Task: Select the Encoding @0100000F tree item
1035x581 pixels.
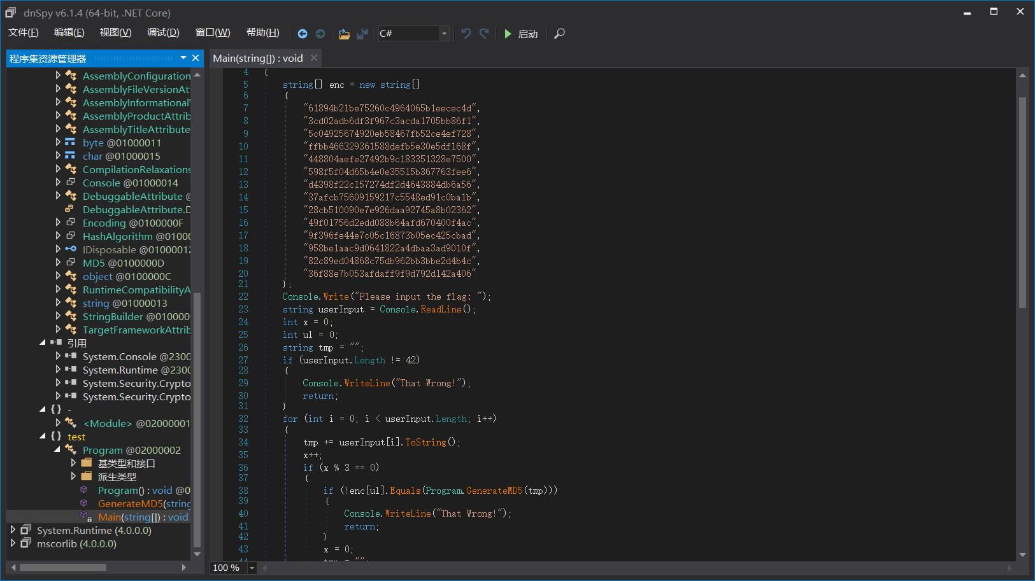Action: [132, 223]
